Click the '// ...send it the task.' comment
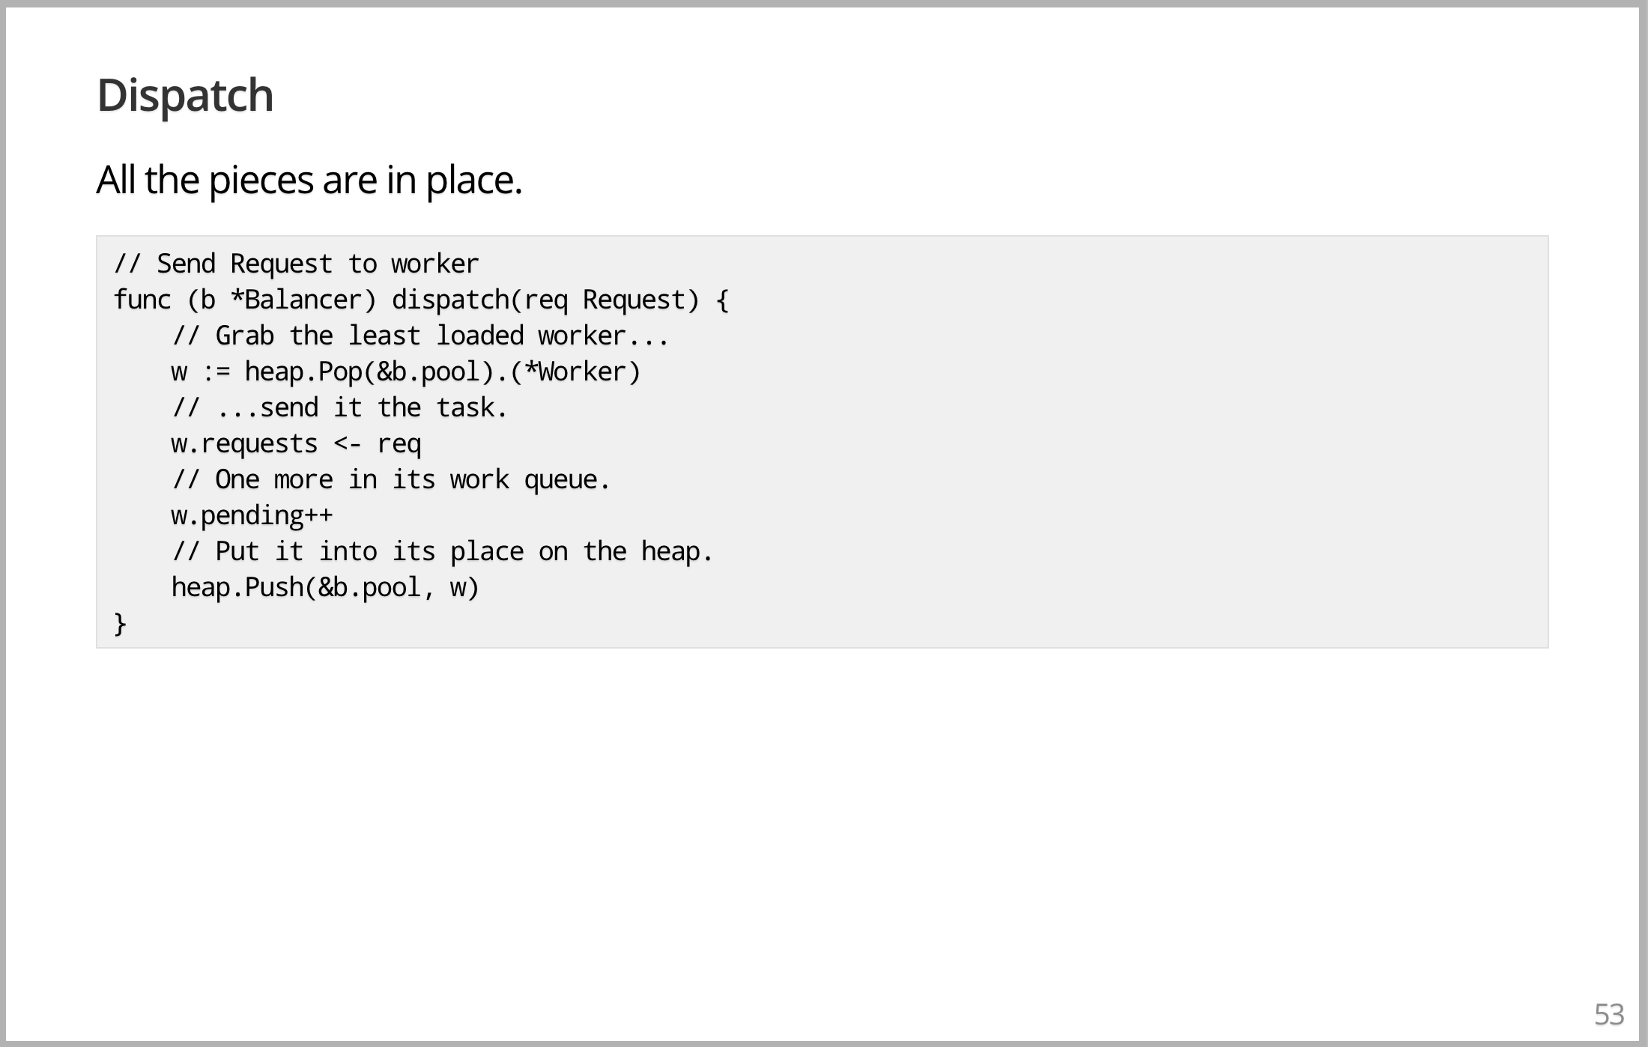 (x=340, y=407)
